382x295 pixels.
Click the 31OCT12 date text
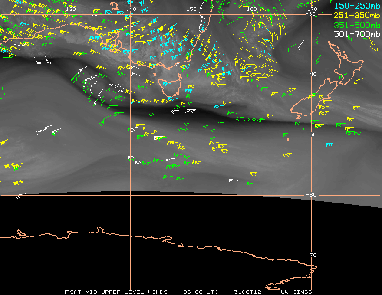(247, 292)
